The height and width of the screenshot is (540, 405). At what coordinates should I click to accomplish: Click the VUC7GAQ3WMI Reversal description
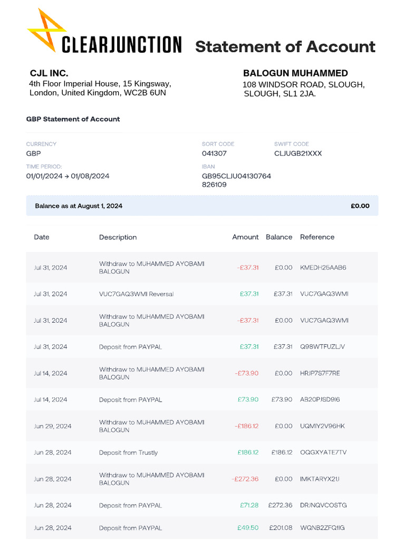137,294
